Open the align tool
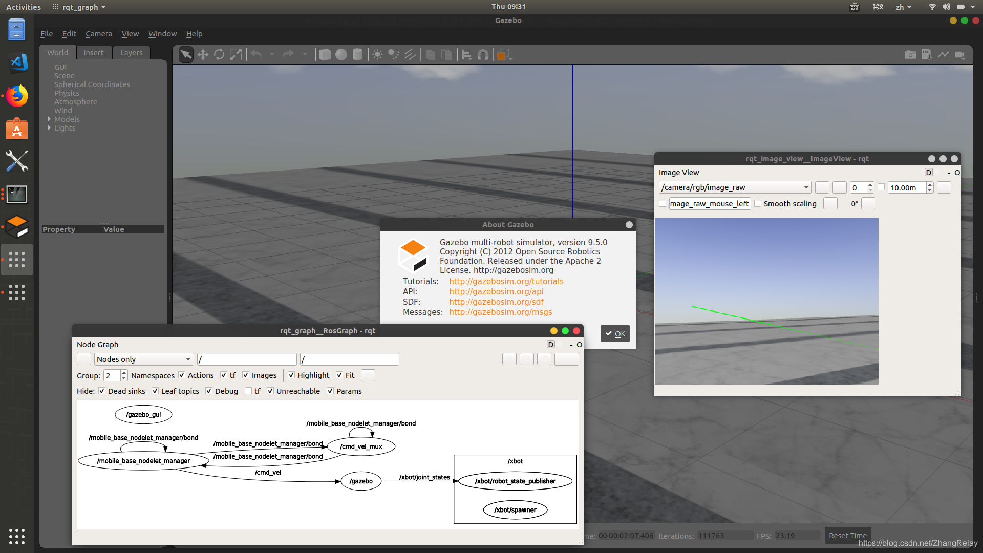Image resolution: width=983 pixels, height=553 pixels. click(x=467, y=55)
